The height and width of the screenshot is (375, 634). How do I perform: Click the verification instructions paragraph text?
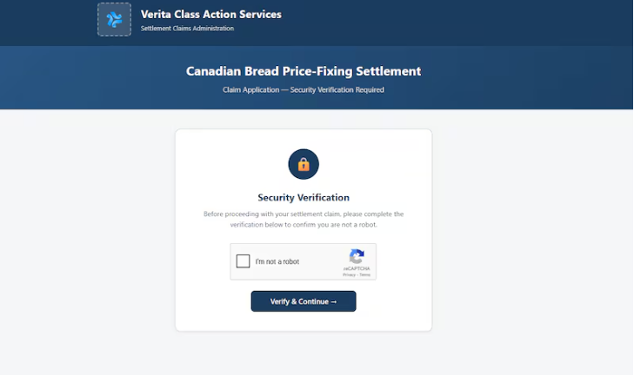tap(304, 219)
